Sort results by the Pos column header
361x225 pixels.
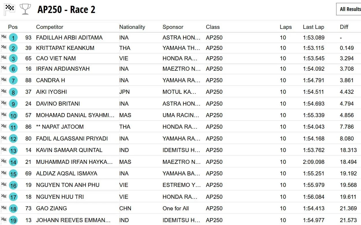click(x=13, y=27)
